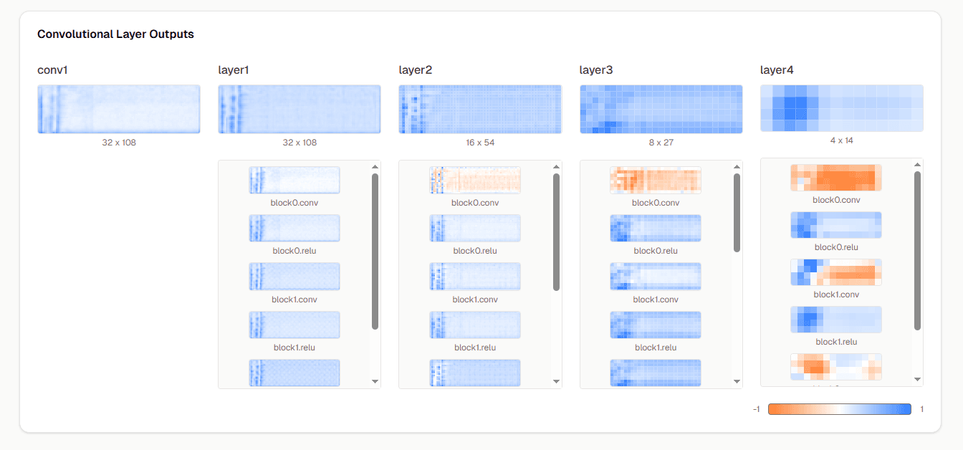Select layer4 block0.relu thumbnail
Viewport: 963px width, 450px height.
pyautogui.click(x=836, y=225)
